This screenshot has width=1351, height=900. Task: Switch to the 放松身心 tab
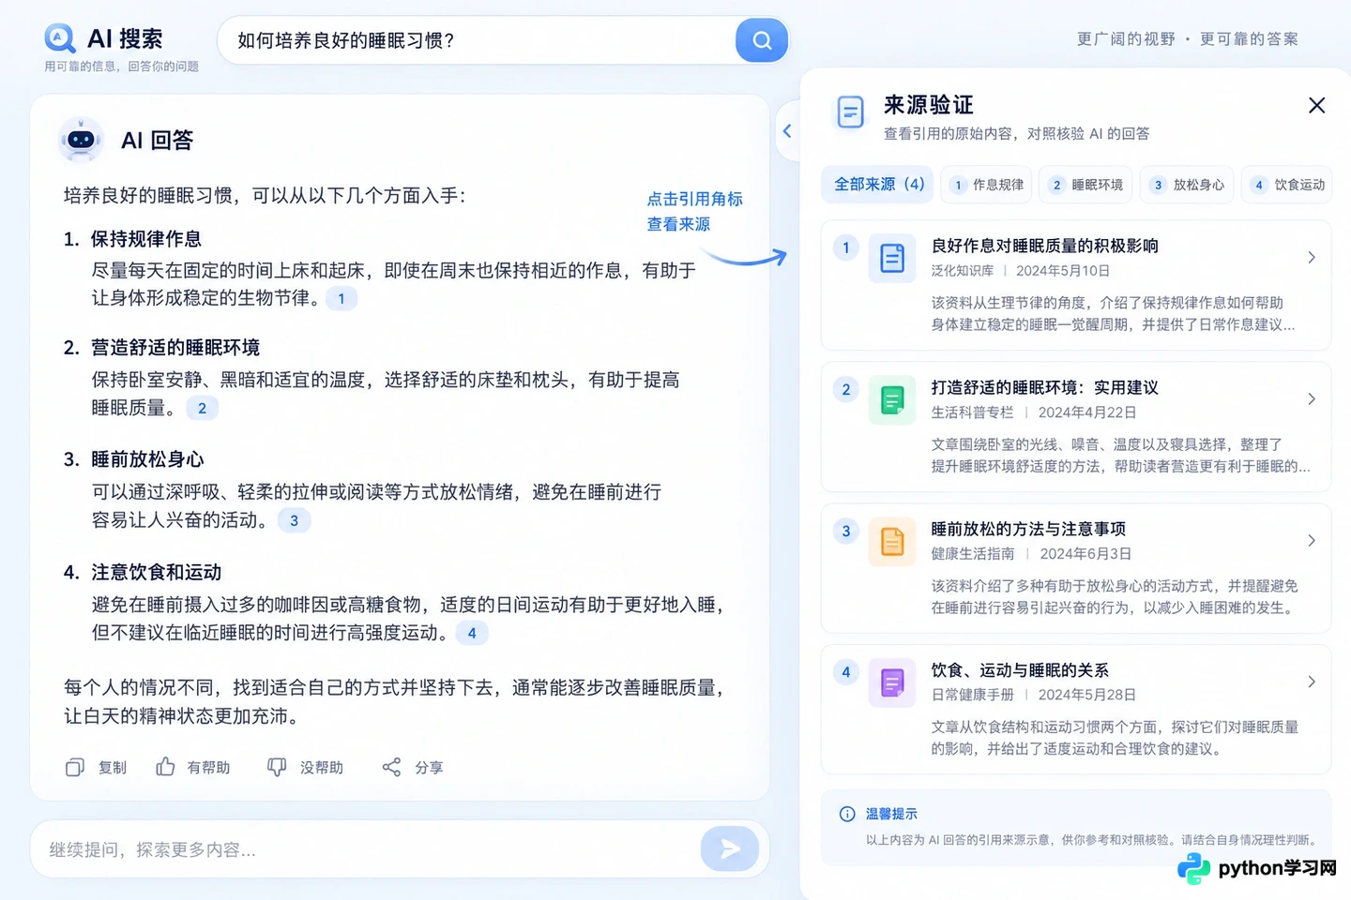1188,185
